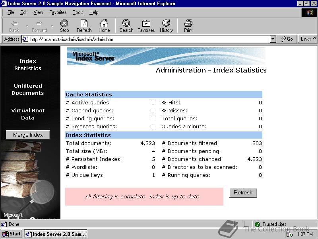Click inside the Address input field
Image resolution: width=318 pixels, height=239 pixels.
coord(139,39)
